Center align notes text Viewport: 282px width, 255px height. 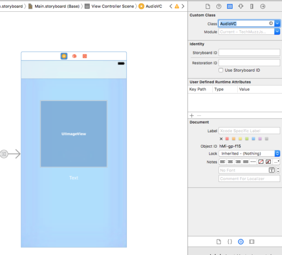230,162
